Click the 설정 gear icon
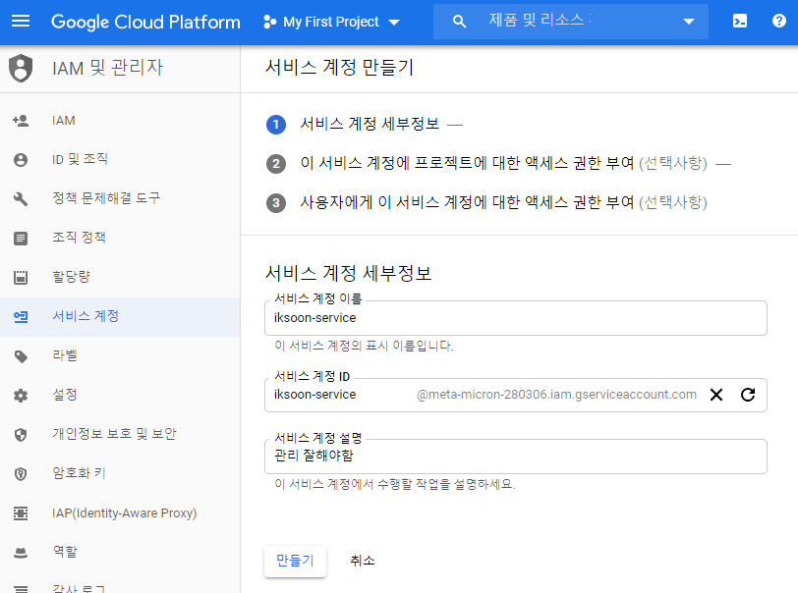The height and width of the screenshot is (593, 798). [21, 396]
